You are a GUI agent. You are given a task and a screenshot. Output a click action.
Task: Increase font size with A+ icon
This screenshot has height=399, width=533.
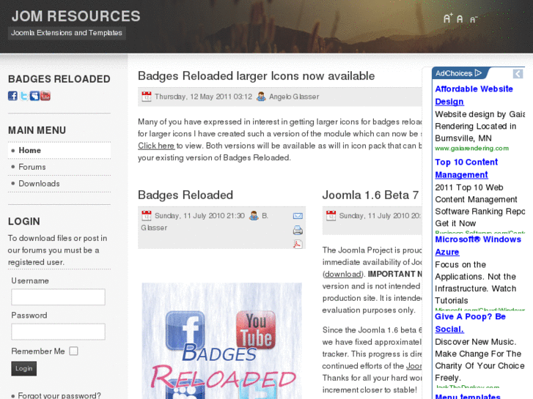point(448,18)
